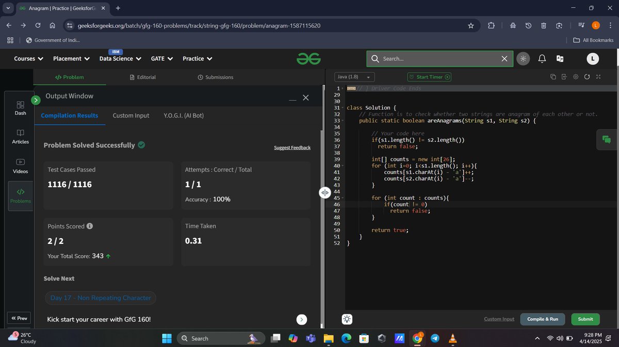Open VLC media player from taskbar
The image size is (619, 347).
[x=453, y=338]
